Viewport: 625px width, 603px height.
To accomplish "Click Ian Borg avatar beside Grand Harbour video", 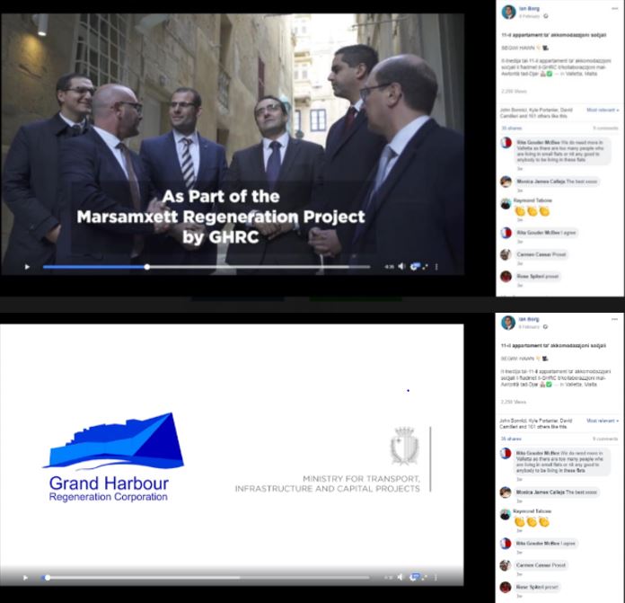I will 508,323.
